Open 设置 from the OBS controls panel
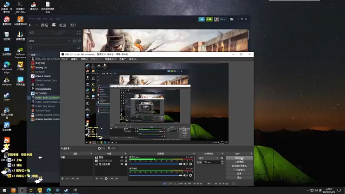The height and width of the screenshot is (194, 345). pos(239,174)
